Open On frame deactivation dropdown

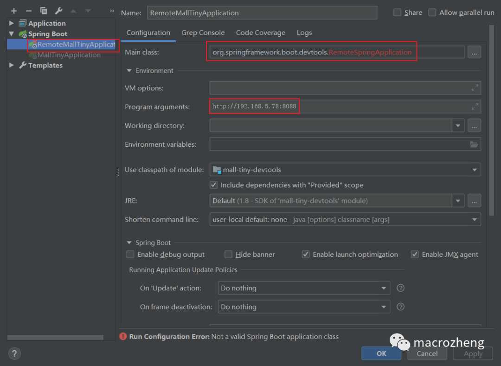[384, 307]
